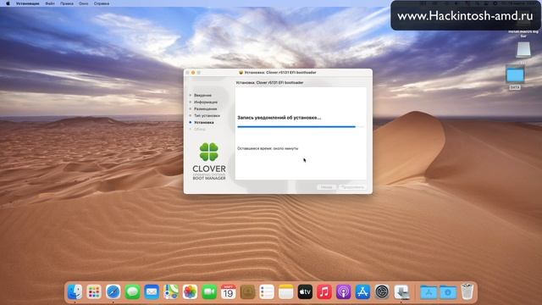Click the Clover four-leaf logo
Image resolution: width=542 pixels, height=305 pixels.
[209, 152]
